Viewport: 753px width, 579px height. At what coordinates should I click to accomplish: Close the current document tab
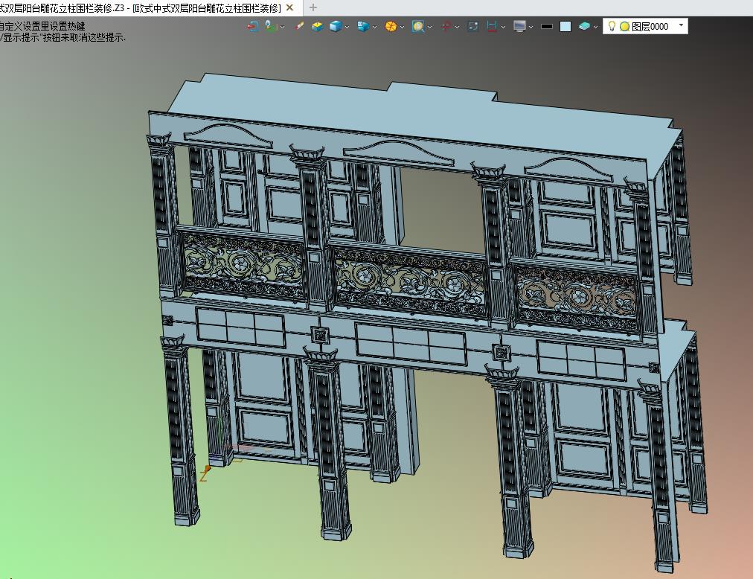coord(289,7)
